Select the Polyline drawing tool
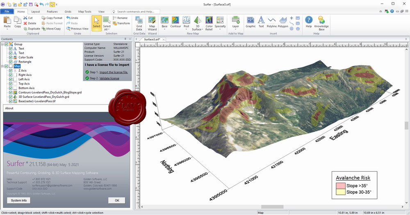The height and width of the screenshot is (215, 410). [272, 22]
